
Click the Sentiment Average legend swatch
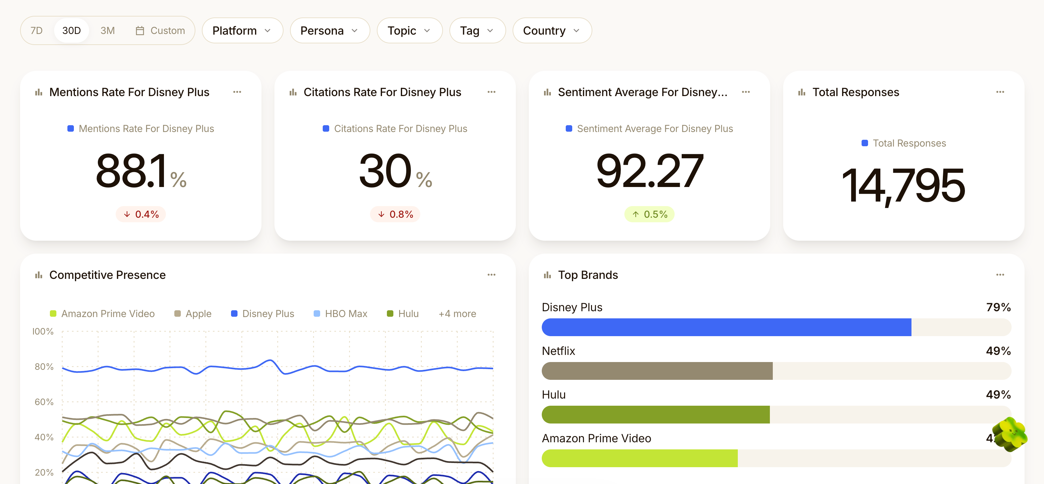[569, 129]
